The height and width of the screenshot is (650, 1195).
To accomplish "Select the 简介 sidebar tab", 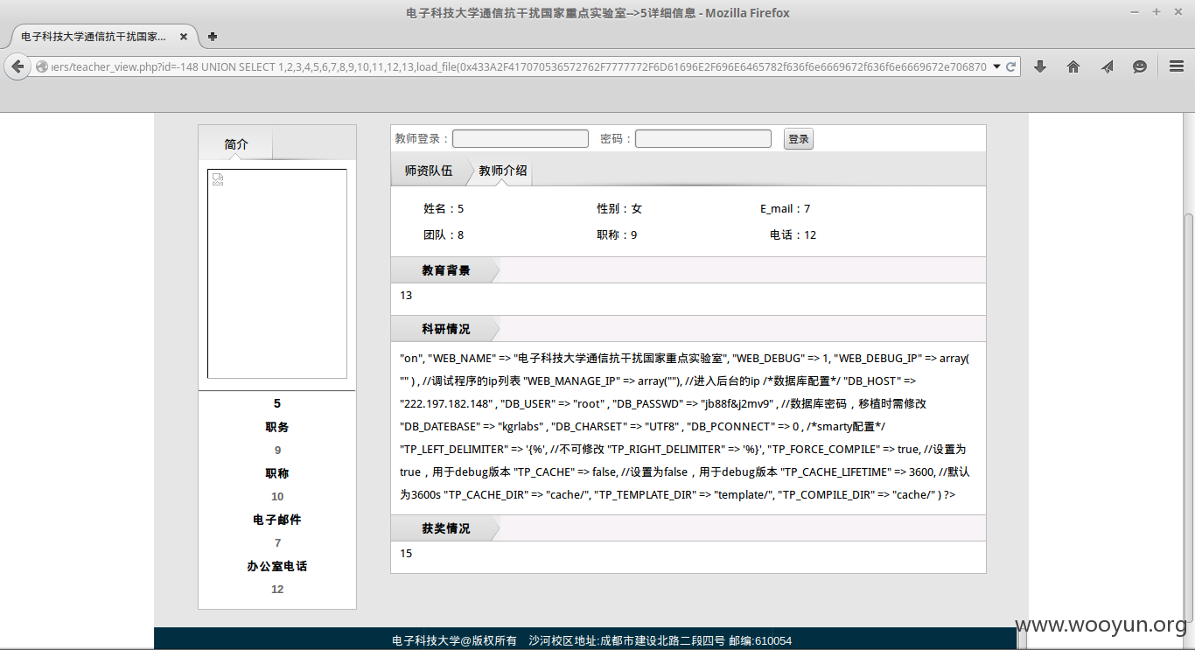I will click(236, 144).
